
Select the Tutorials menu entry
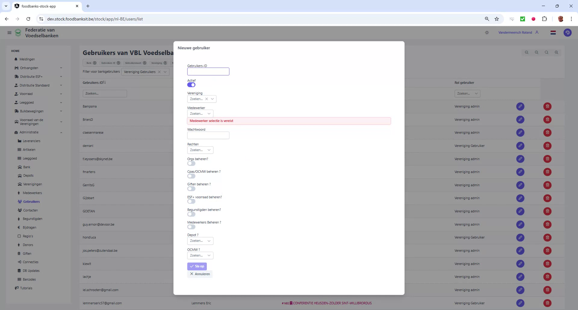tap(26, 288)
